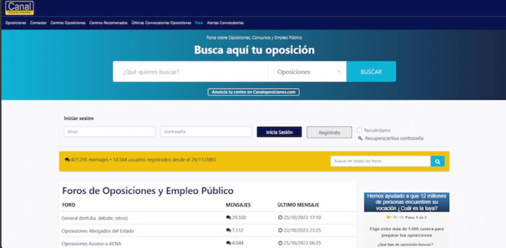Click the 25/10/2023 06:35 last message date

(302, 243)
